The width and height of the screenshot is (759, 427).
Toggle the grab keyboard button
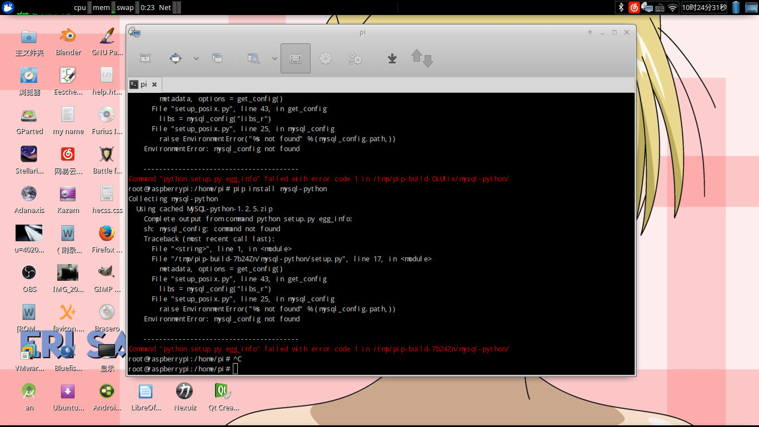coord(296,58)
